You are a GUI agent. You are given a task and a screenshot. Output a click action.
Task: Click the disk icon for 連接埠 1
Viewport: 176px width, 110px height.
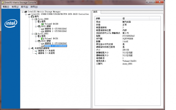[42, 31]
